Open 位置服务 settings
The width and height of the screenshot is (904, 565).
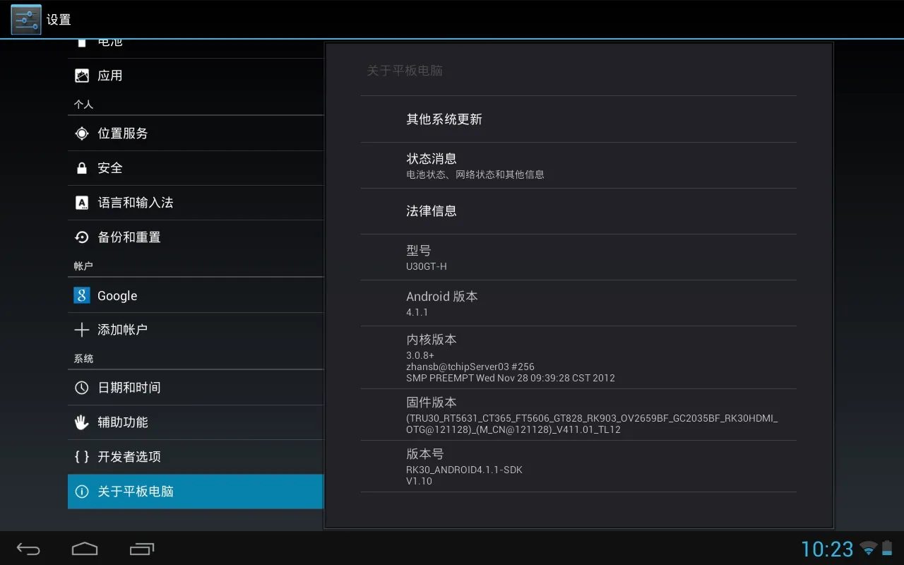[196, 133]
